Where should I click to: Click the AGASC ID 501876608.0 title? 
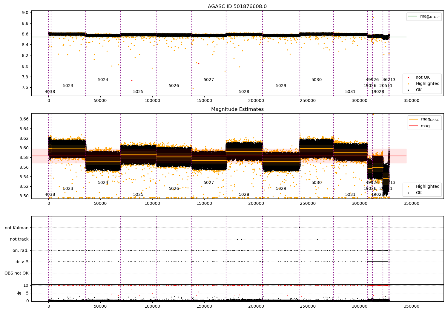click(x=237, y=7)
